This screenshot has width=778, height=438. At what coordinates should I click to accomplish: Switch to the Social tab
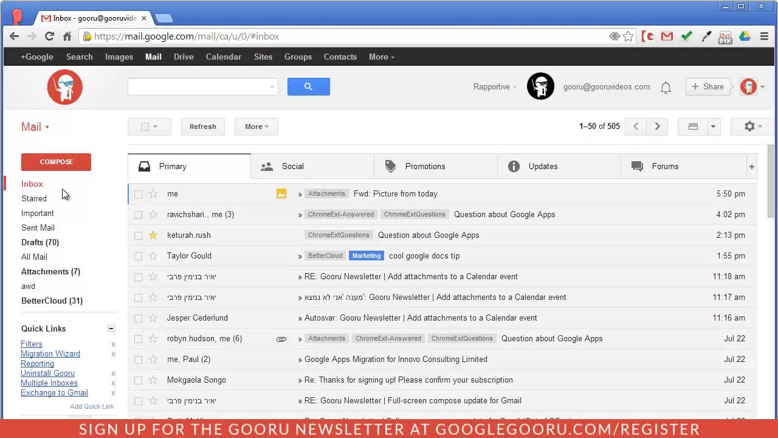pos(312,166)
